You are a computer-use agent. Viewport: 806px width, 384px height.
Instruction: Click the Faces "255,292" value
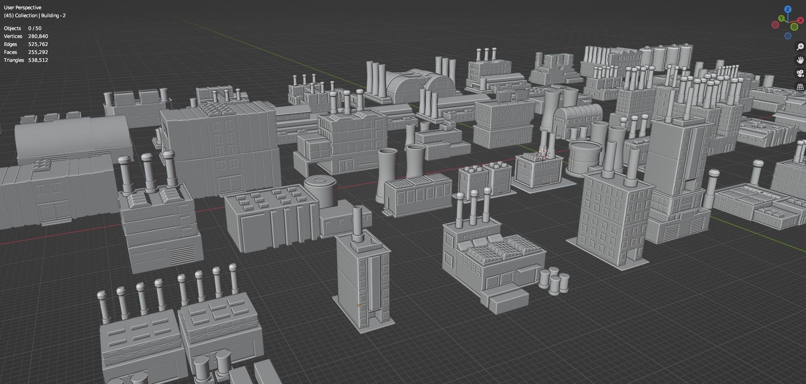point(38,52)
